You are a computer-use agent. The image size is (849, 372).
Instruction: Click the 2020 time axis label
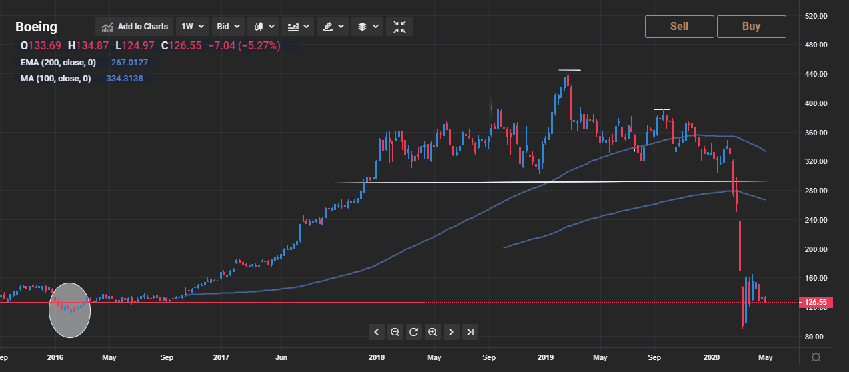click(712, 357)
